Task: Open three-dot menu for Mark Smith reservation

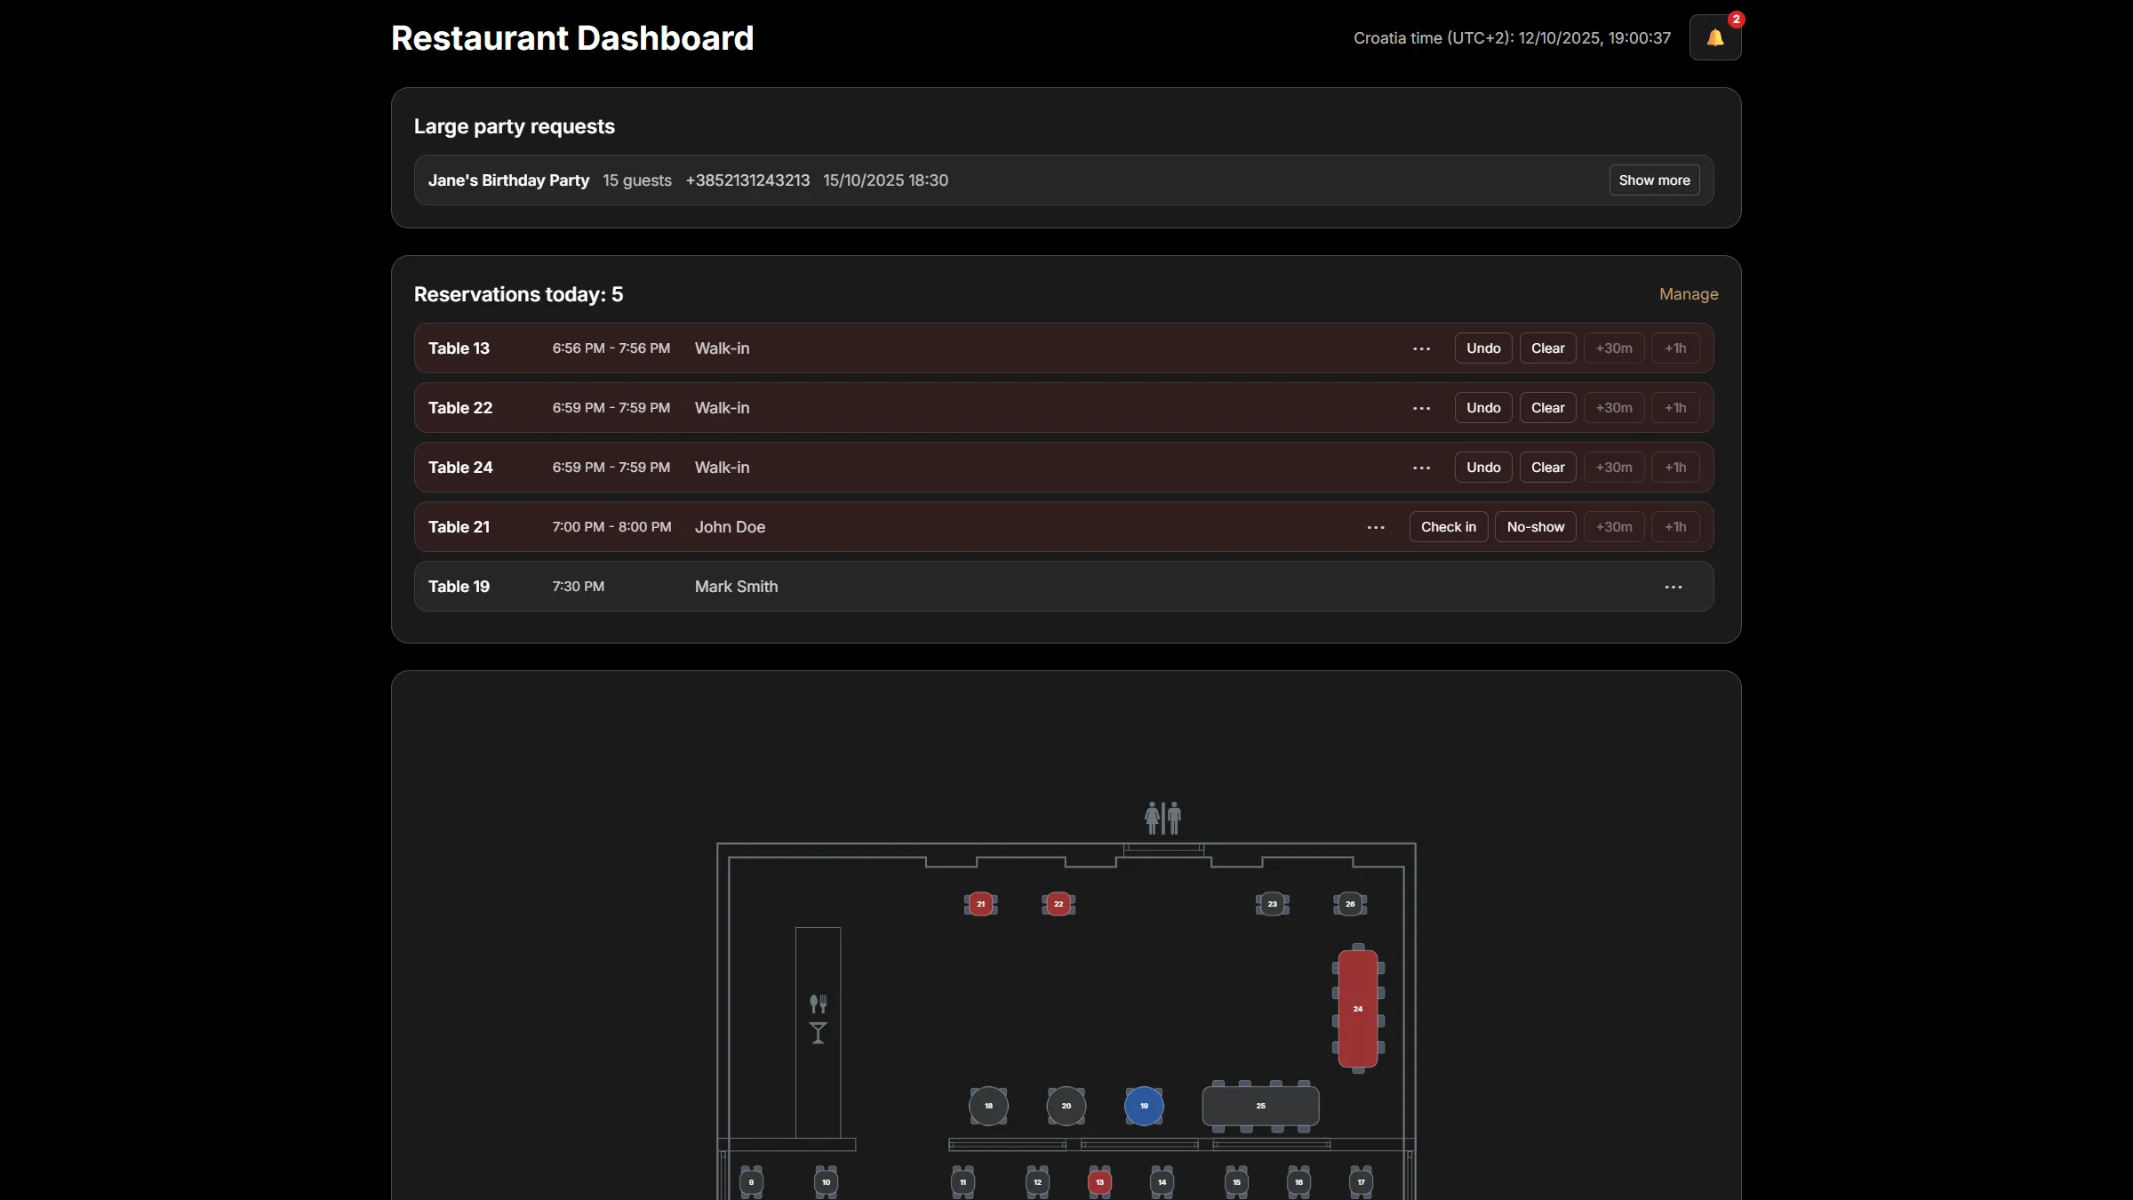Action: [x=1673, y=587]
